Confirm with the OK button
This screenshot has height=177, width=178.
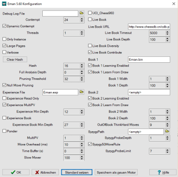[x=16, y=172]
